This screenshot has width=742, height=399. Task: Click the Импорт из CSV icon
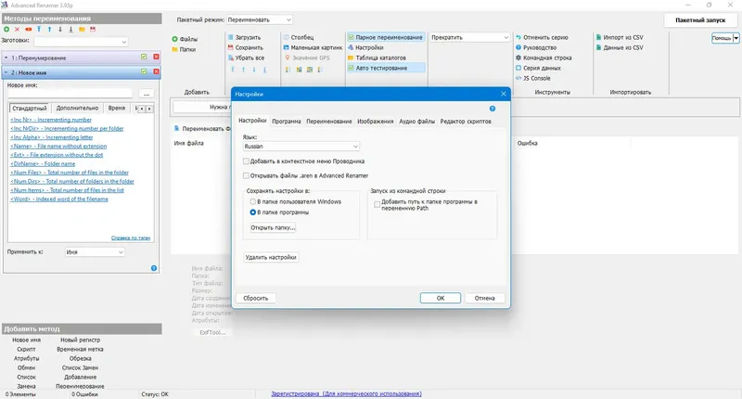pos(598,37)
